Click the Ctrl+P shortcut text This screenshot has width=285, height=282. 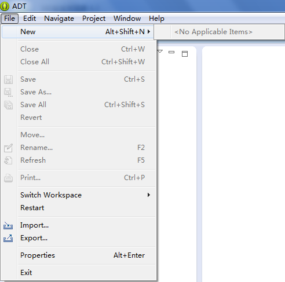[134, 178]
